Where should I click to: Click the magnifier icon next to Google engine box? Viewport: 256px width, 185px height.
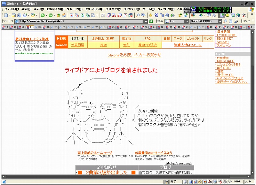(225, 21)
